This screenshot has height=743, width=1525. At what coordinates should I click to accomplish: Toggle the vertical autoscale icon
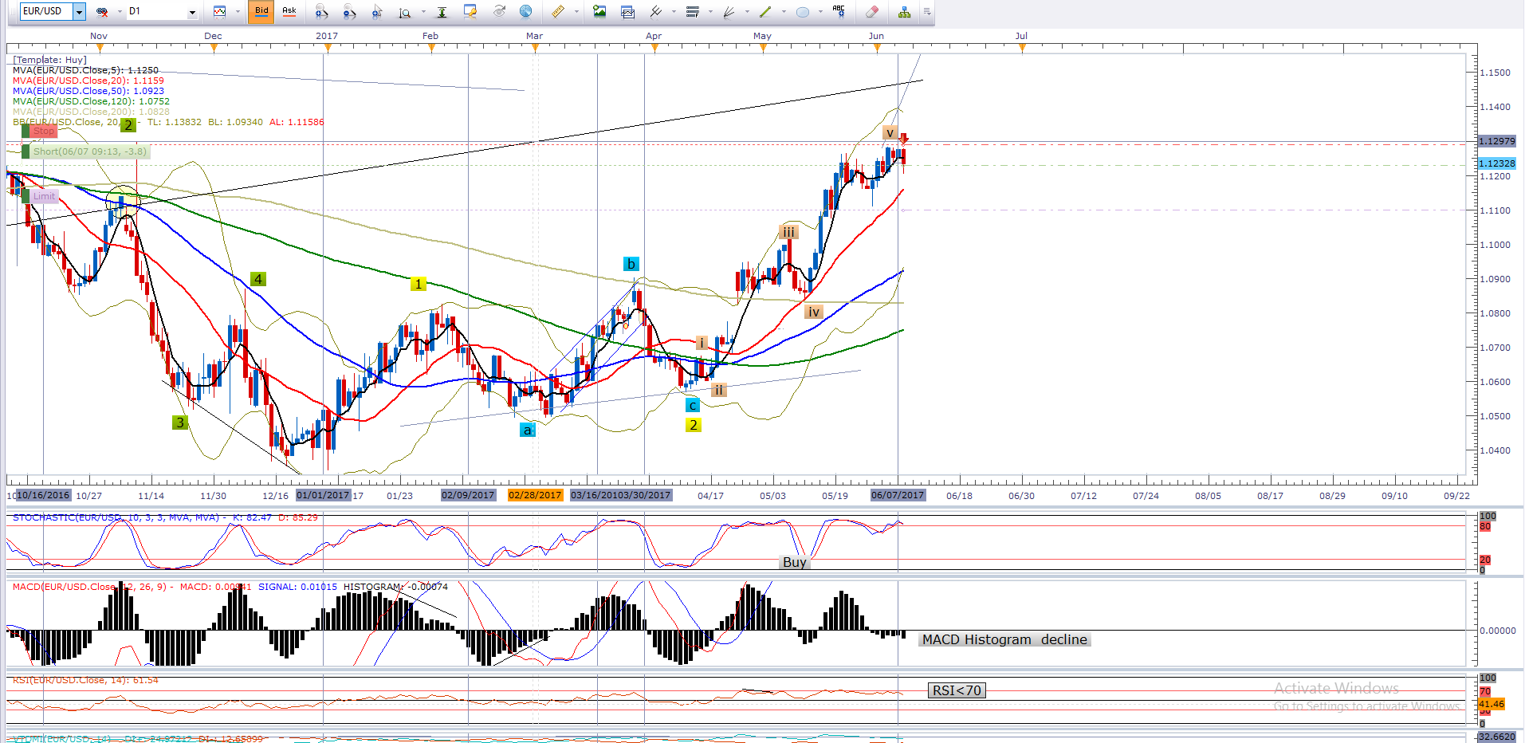tap(442, 12)
